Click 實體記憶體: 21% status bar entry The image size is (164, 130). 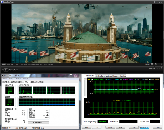tap(38, 128)
